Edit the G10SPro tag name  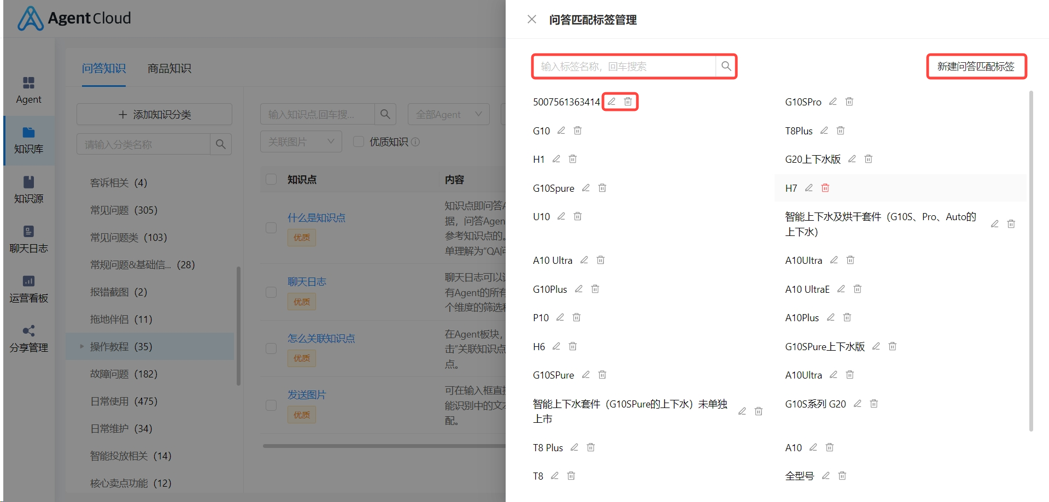click(833, 102)
